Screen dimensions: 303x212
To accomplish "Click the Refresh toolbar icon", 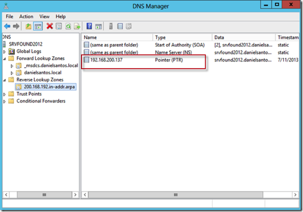I will coord(68,26).
